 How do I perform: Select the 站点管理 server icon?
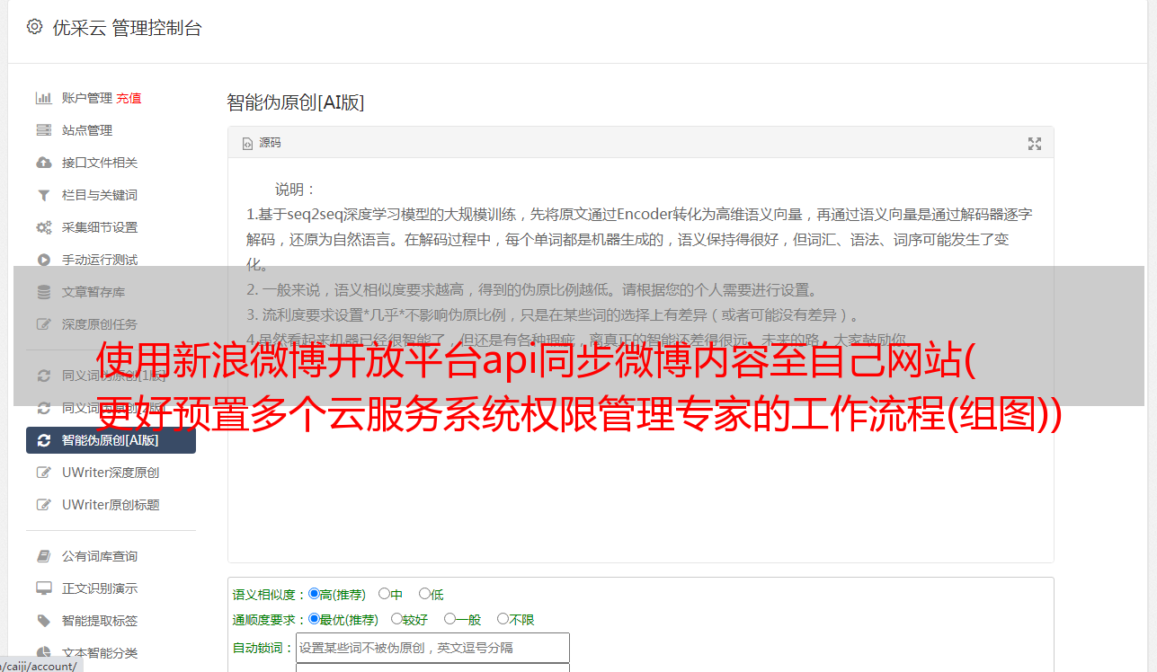click(x=43, y=130)
